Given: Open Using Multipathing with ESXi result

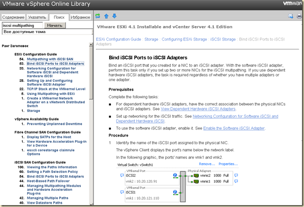Looking at the screenshot, I should (x=51, y=94).
